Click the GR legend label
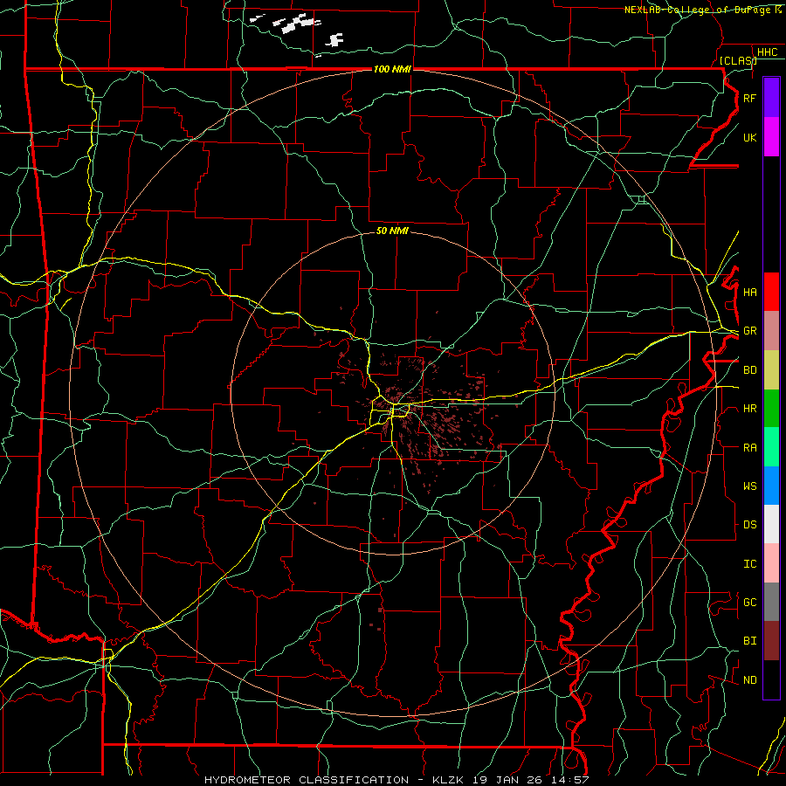The image size is (786, 786). (749, 331)
